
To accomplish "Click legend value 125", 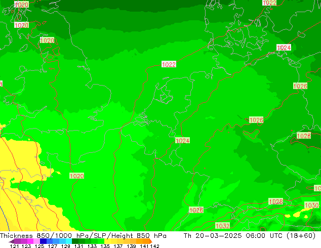I will coord(39,246).
